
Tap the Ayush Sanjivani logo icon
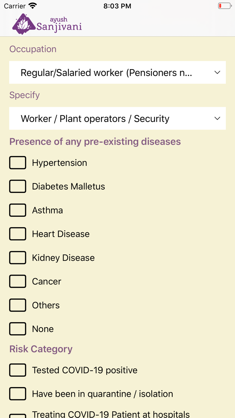pyautogui.click(x=23, y=25)
